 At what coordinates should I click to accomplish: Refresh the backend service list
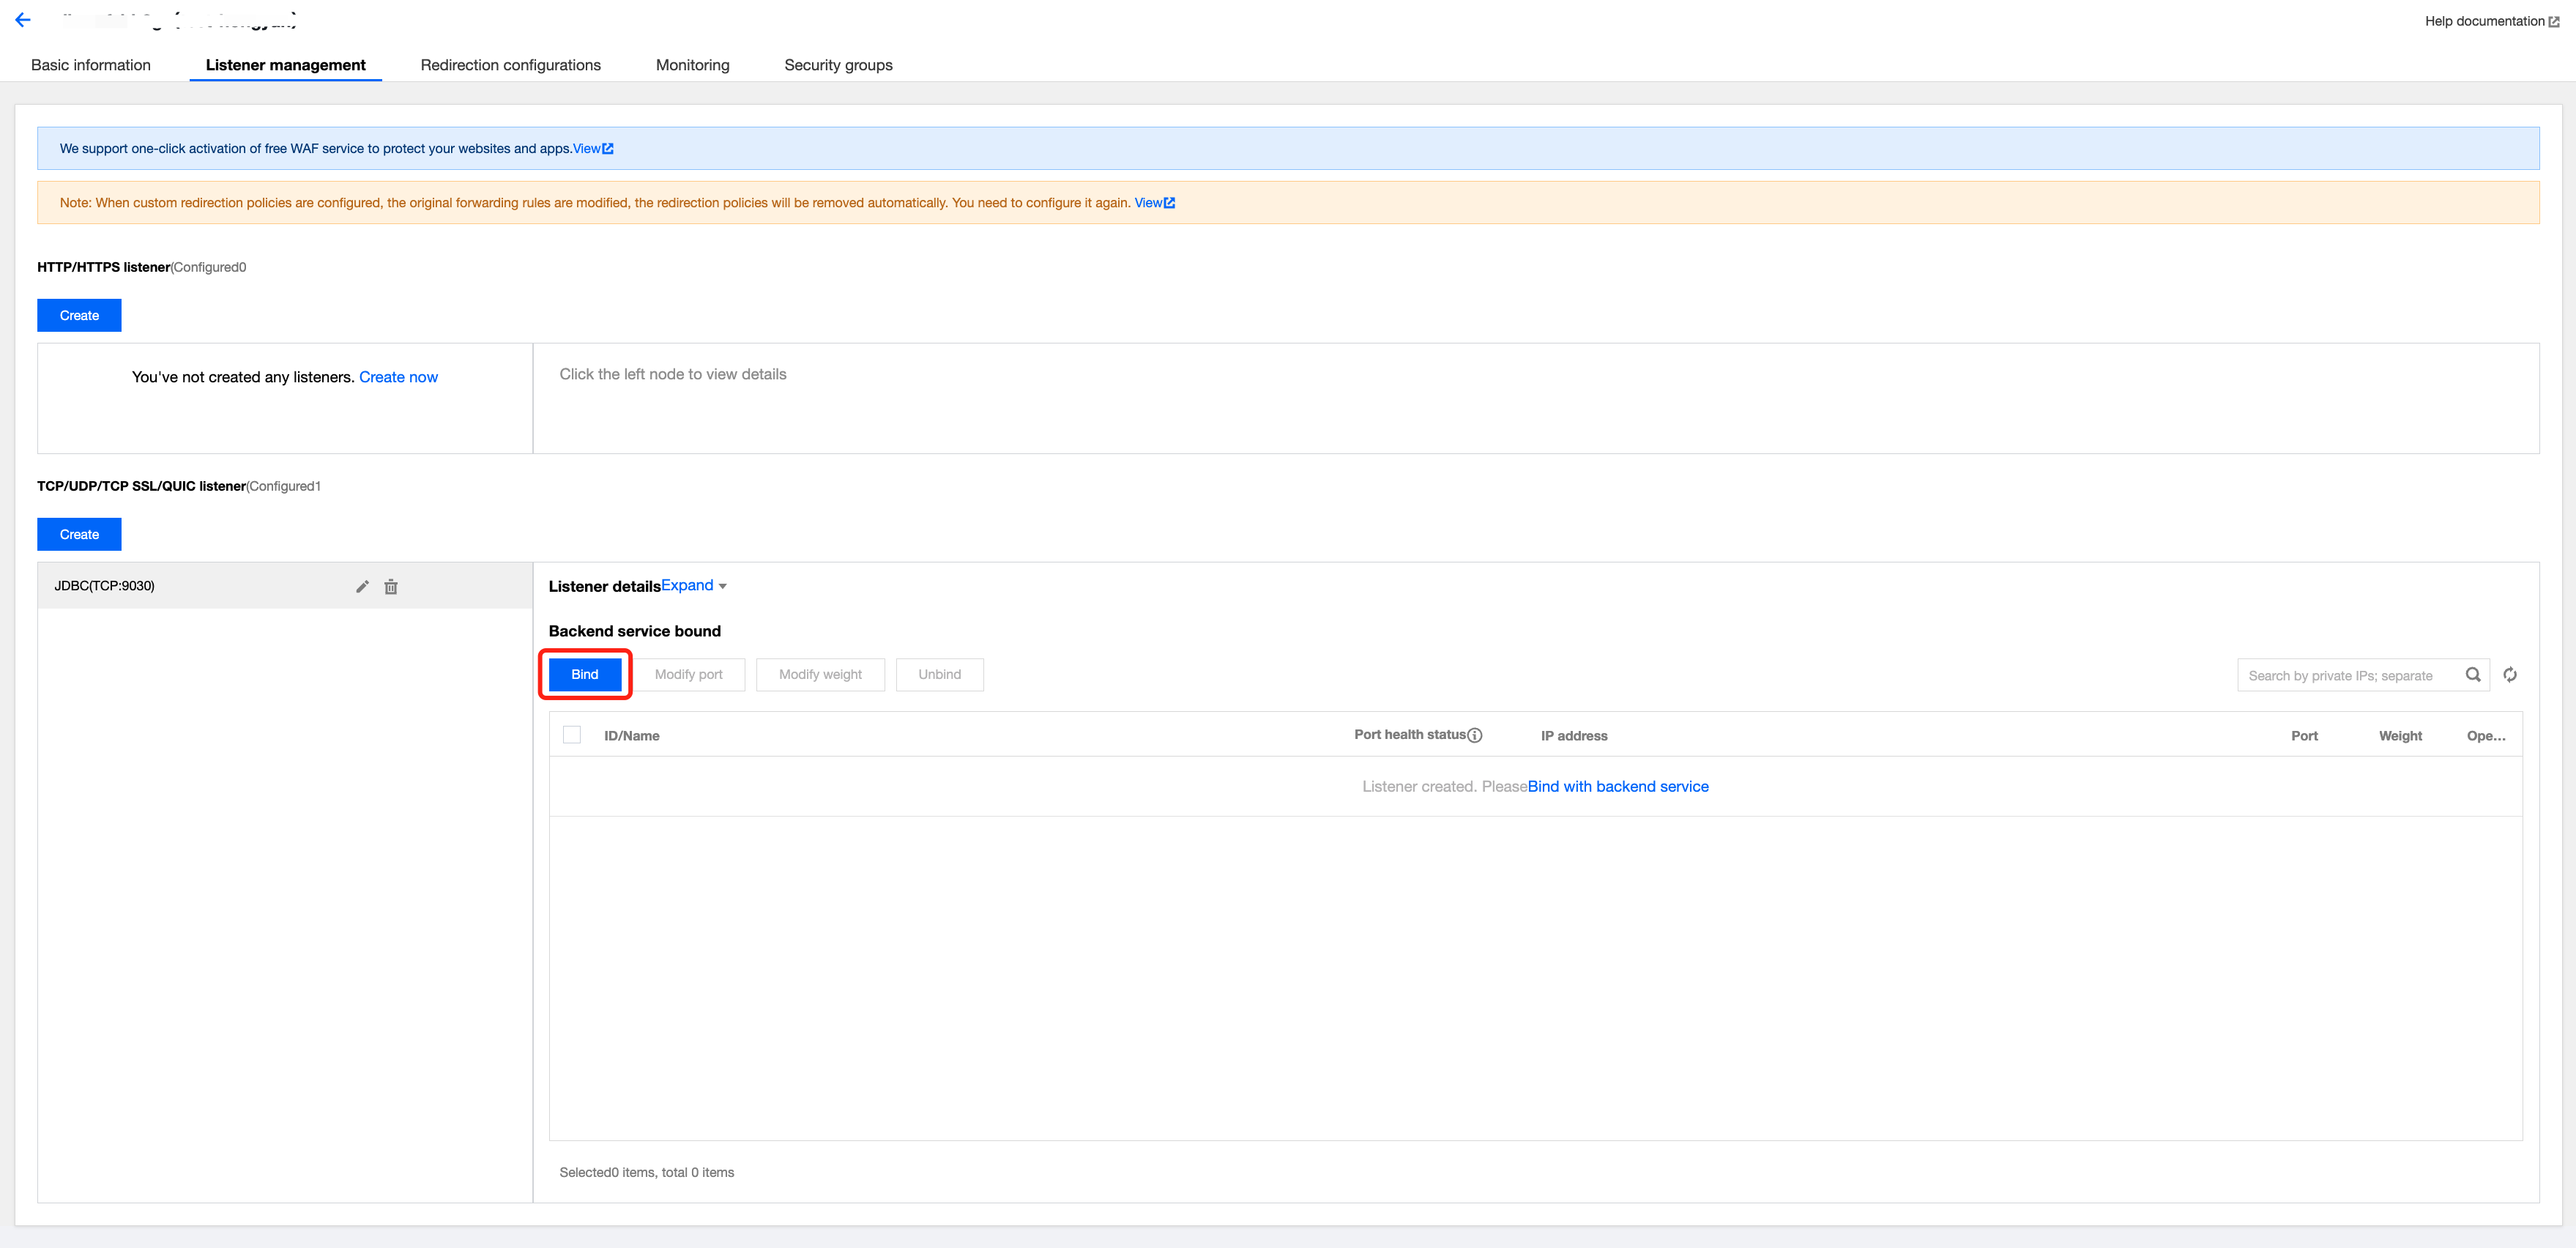tap(2510, 675)
